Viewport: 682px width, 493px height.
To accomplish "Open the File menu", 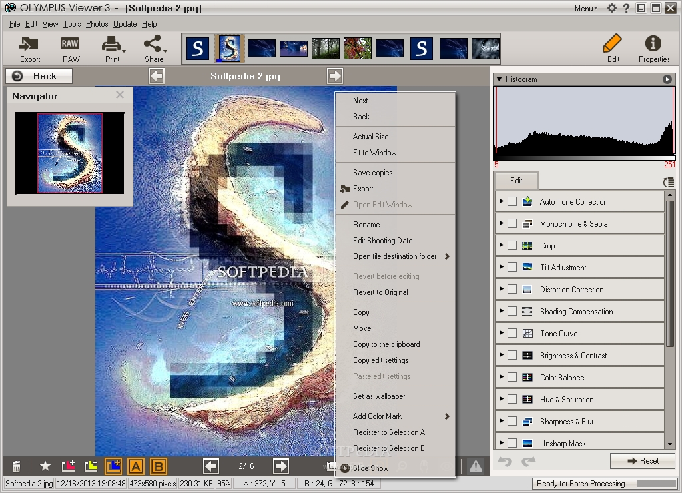I will (15, 24).
